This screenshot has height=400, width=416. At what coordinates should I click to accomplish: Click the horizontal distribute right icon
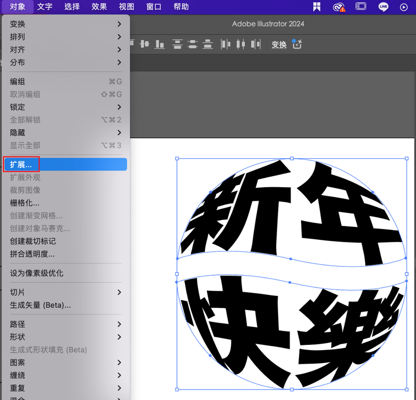click(255, 44)
